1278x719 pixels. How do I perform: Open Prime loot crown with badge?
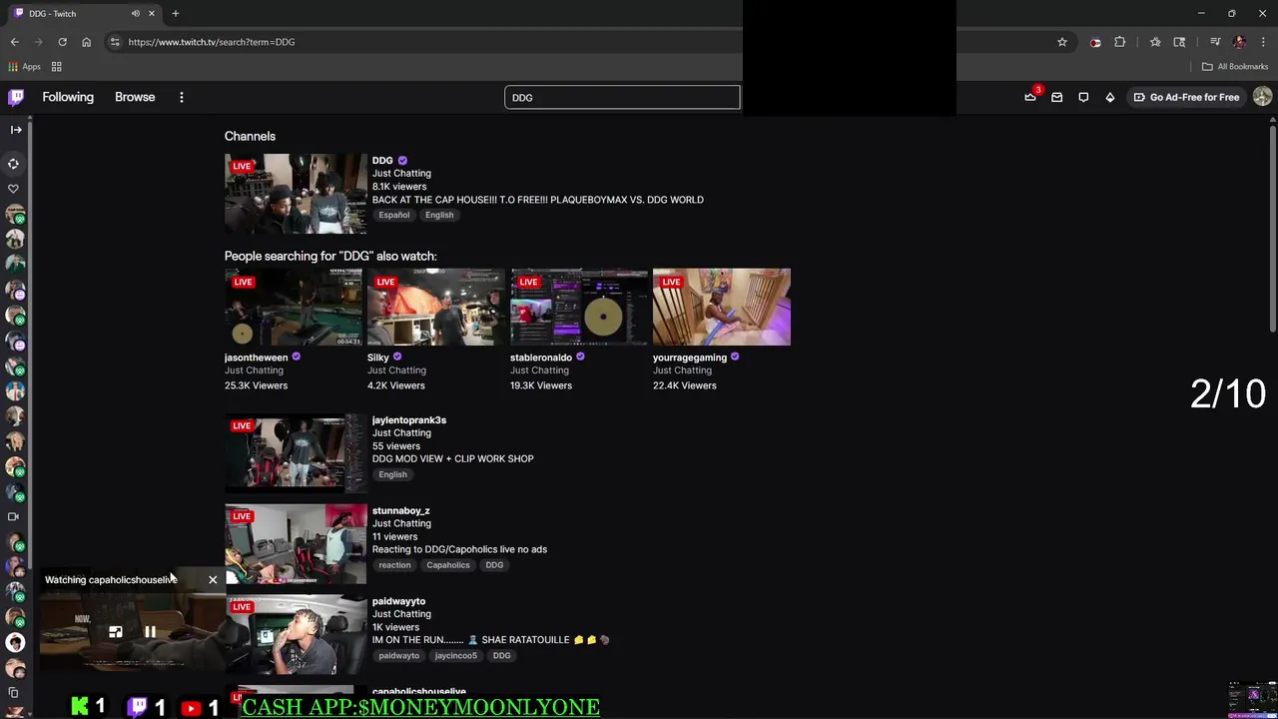pos(1031,96)
